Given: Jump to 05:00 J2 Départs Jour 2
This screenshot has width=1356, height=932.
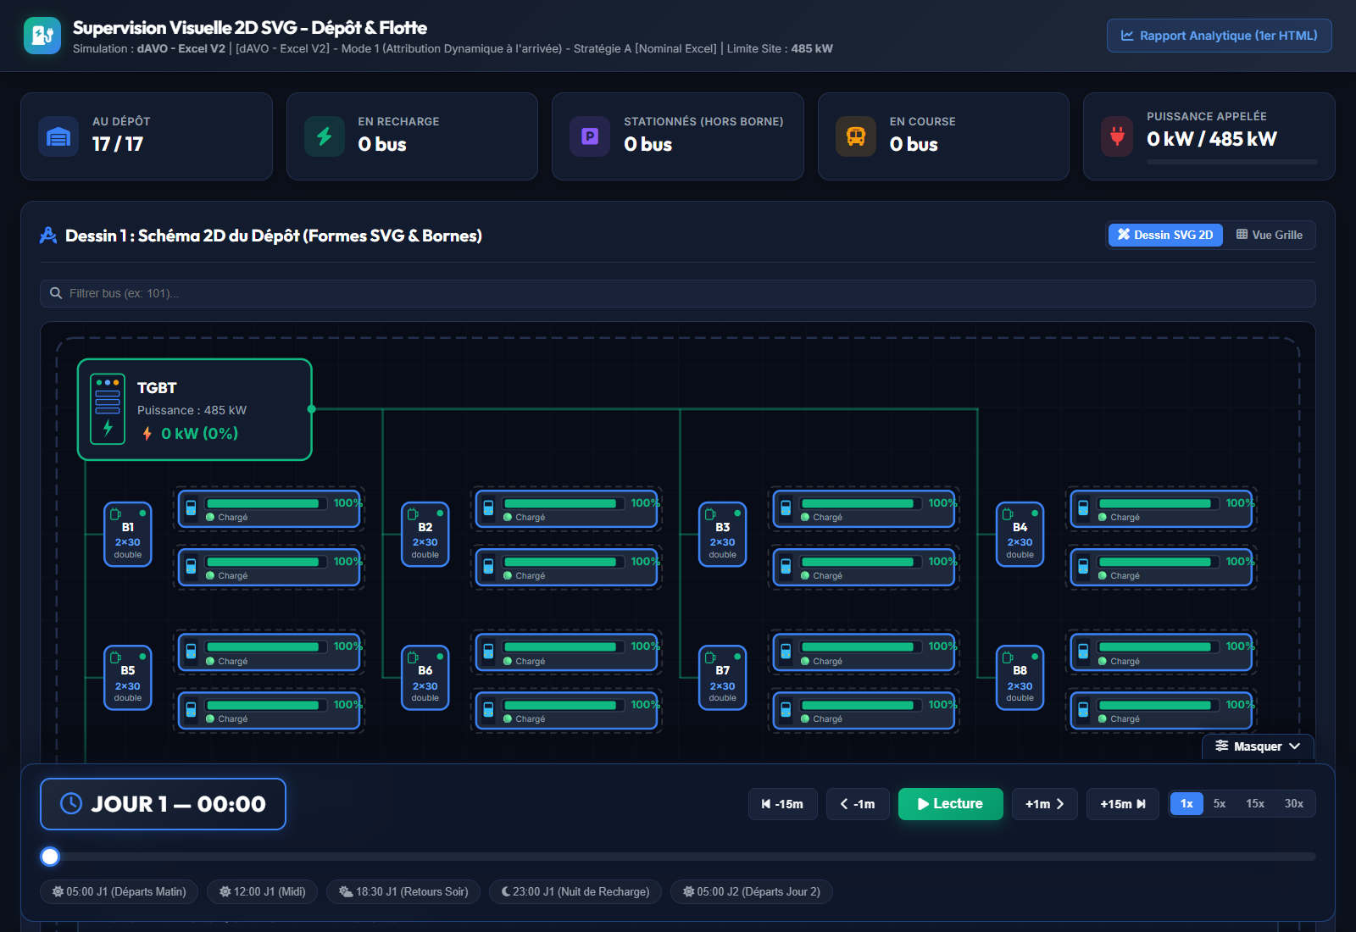Looking at the screenshot, I should click(x=752, y=891).
